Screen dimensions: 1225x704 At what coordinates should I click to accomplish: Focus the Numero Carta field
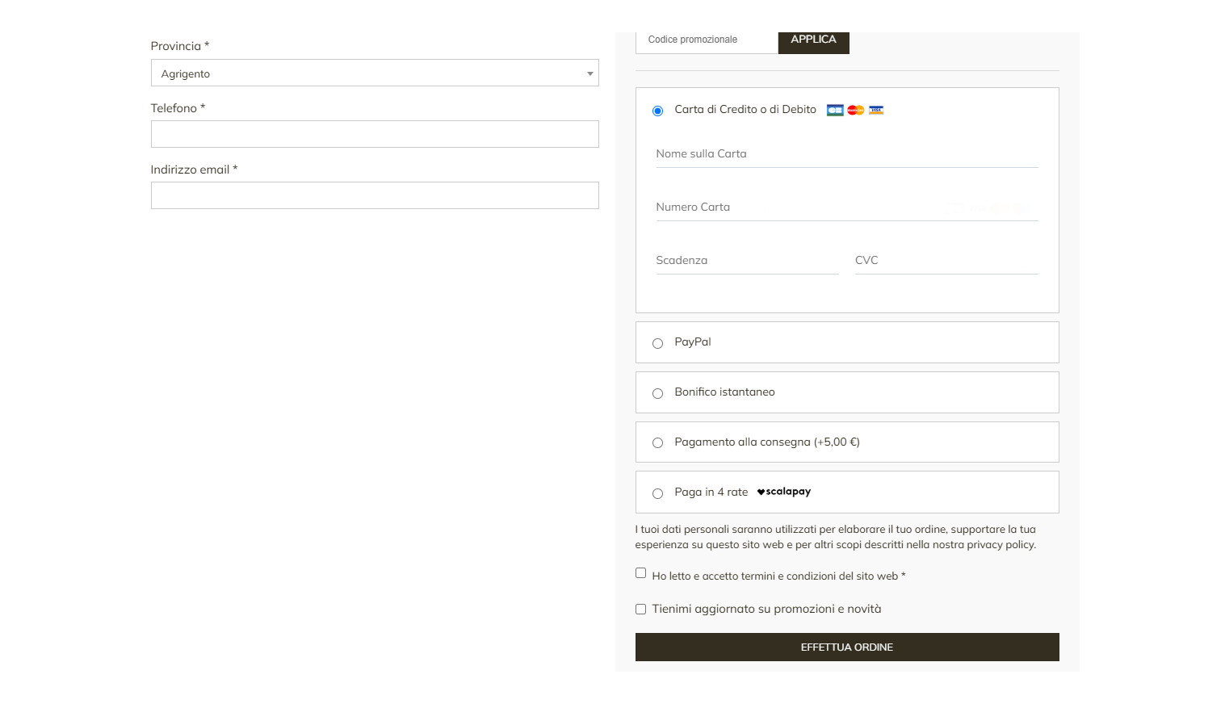846,207
